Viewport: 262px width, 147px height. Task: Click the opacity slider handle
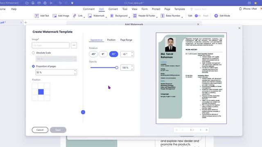(x=117, y=67)
